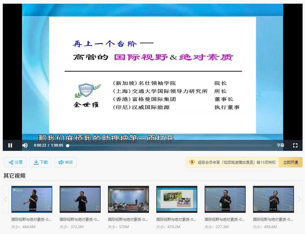Mute the video audio with the speaker icon
Image resolution: width=305 pixels, height=234 pixels.
pyautogui.click(x=25, y=145)
